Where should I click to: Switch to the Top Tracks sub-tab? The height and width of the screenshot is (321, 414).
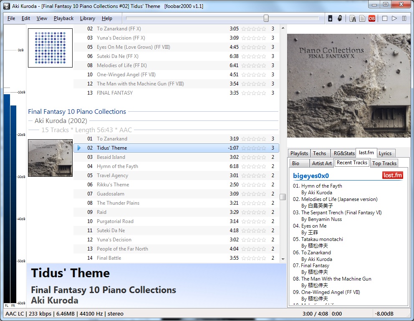point(384,163)
